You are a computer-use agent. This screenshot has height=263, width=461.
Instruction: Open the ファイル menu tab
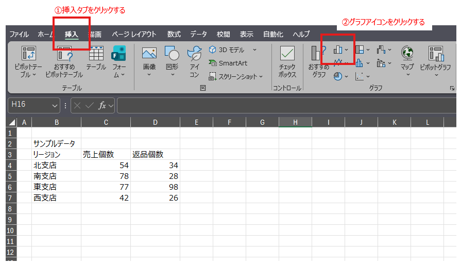(19, 34)
